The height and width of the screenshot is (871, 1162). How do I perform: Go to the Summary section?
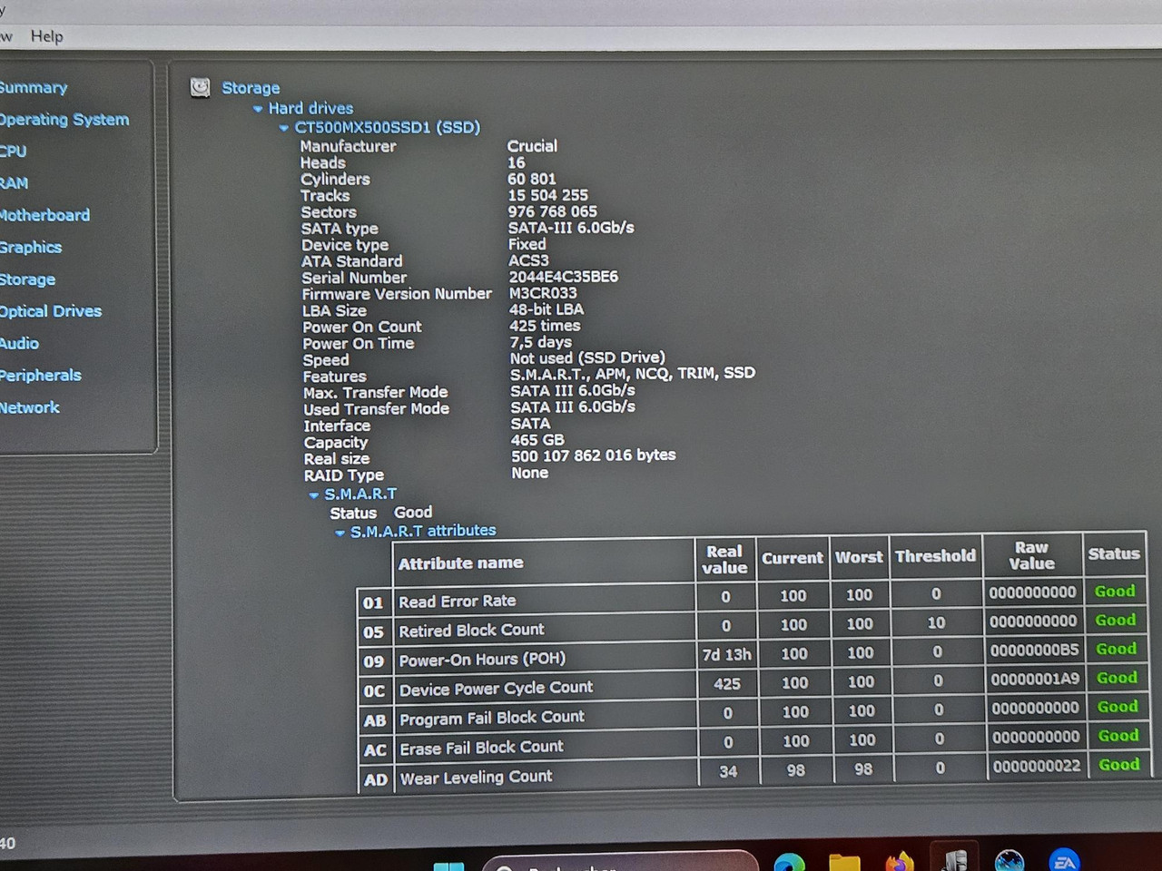33,87
